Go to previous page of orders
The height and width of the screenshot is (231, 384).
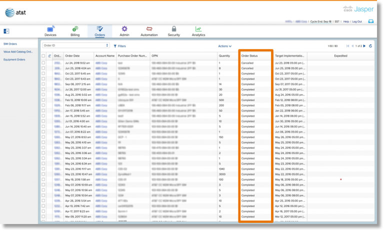tap(352, 46)
